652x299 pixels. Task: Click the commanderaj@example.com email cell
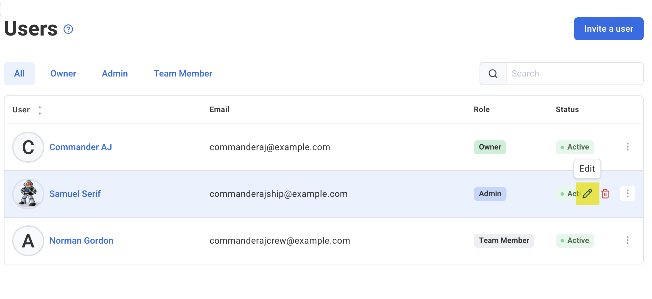270,147
